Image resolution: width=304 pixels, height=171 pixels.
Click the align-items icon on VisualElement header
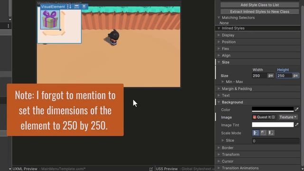coord(77,7)
